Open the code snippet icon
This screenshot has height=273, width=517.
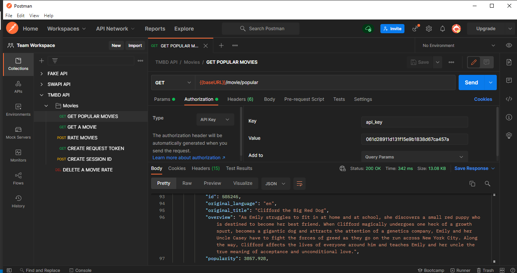[x=509, y=99]
